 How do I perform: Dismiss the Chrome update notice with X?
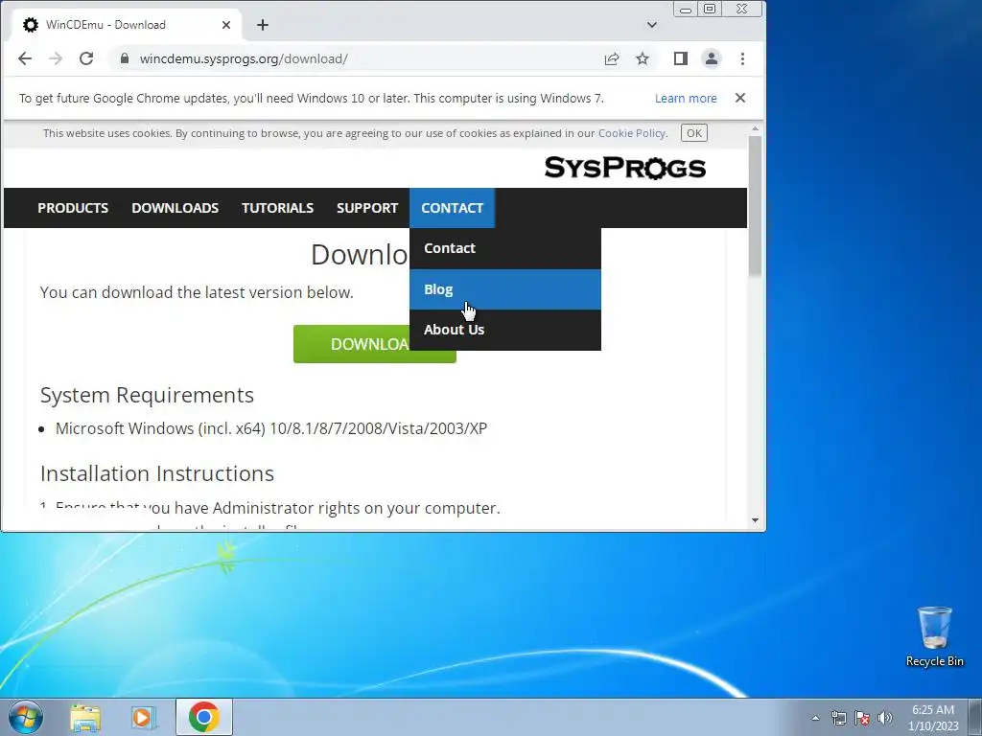pos(740,99)
